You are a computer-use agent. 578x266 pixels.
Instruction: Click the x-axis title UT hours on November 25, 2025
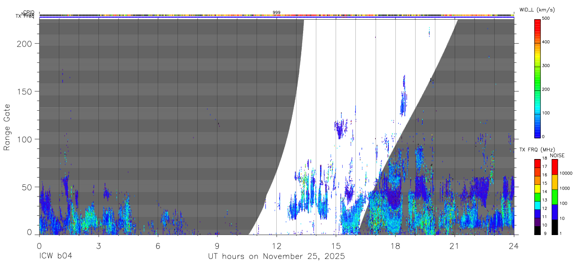click(277, 257)
